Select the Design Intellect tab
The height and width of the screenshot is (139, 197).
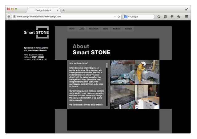click(43, 10)
